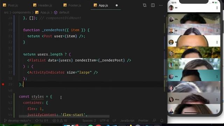This screenshot has width=224, height=126.
Task: Open kebab menu on the brick-wall Mr post
Action: coord(217,31)
